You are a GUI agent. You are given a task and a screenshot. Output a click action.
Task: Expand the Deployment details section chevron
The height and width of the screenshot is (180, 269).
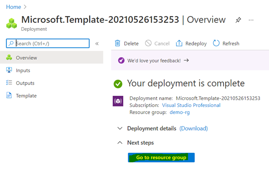point(120,128)
